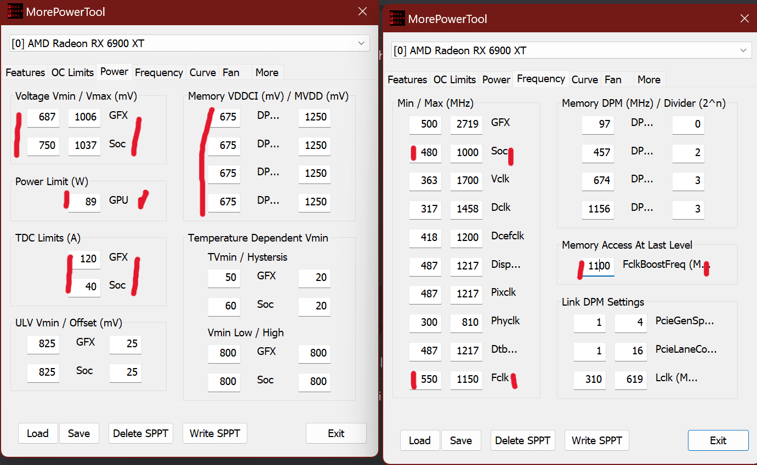Edit Soc max frequency field showing 1000

pos(466,152)
